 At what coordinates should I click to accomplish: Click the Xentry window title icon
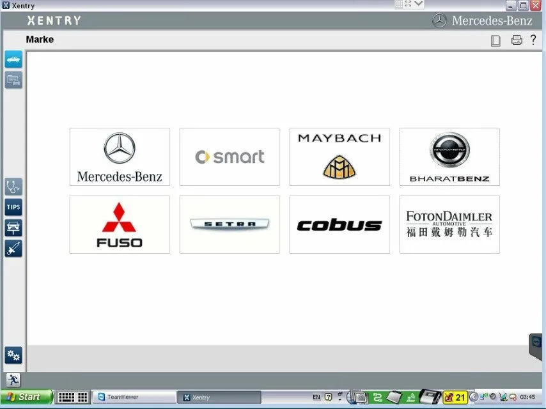pos(6,5)
